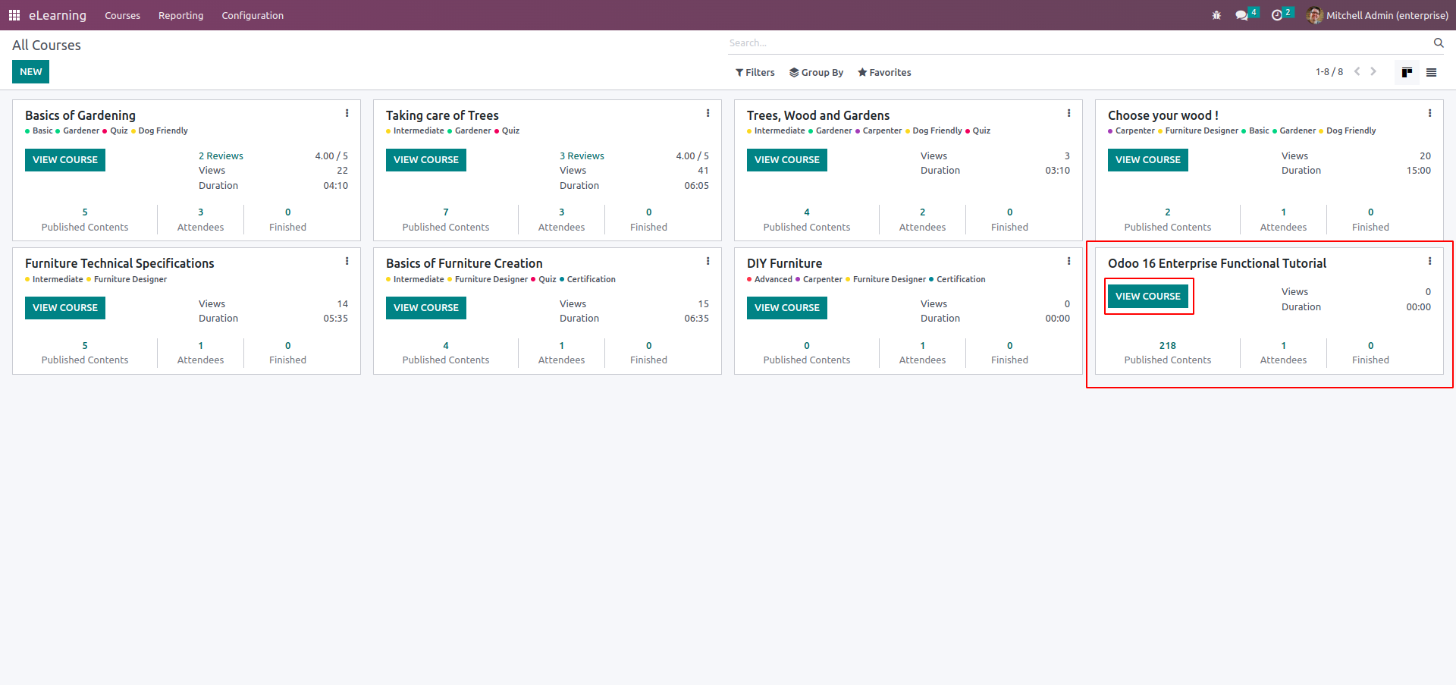Open the apps grid menu icon
This screenshot has width=1456, height=685.
click(14, 15)
